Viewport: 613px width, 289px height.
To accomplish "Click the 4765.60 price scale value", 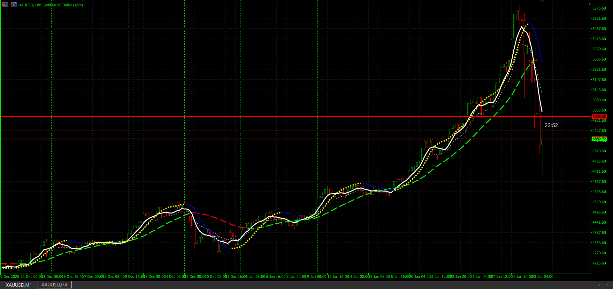I will [x=599, y=161].
